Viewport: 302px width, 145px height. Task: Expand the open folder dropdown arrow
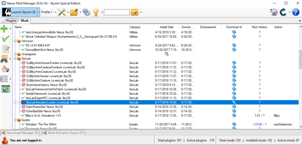(80, 12)
